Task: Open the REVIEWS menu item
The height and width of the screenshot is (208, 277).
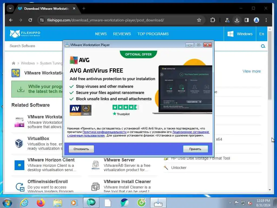Action: tap(122, 34)
